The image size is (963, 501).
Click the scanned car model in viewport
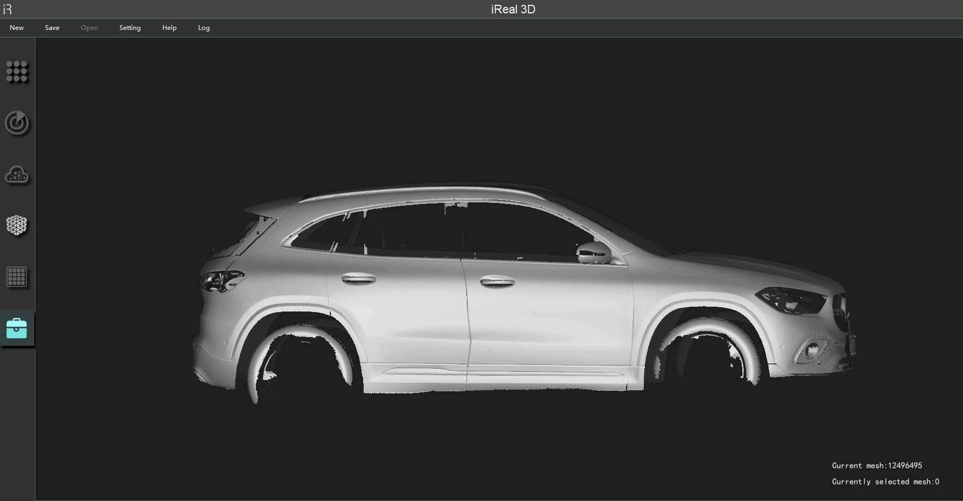[524, 292]
